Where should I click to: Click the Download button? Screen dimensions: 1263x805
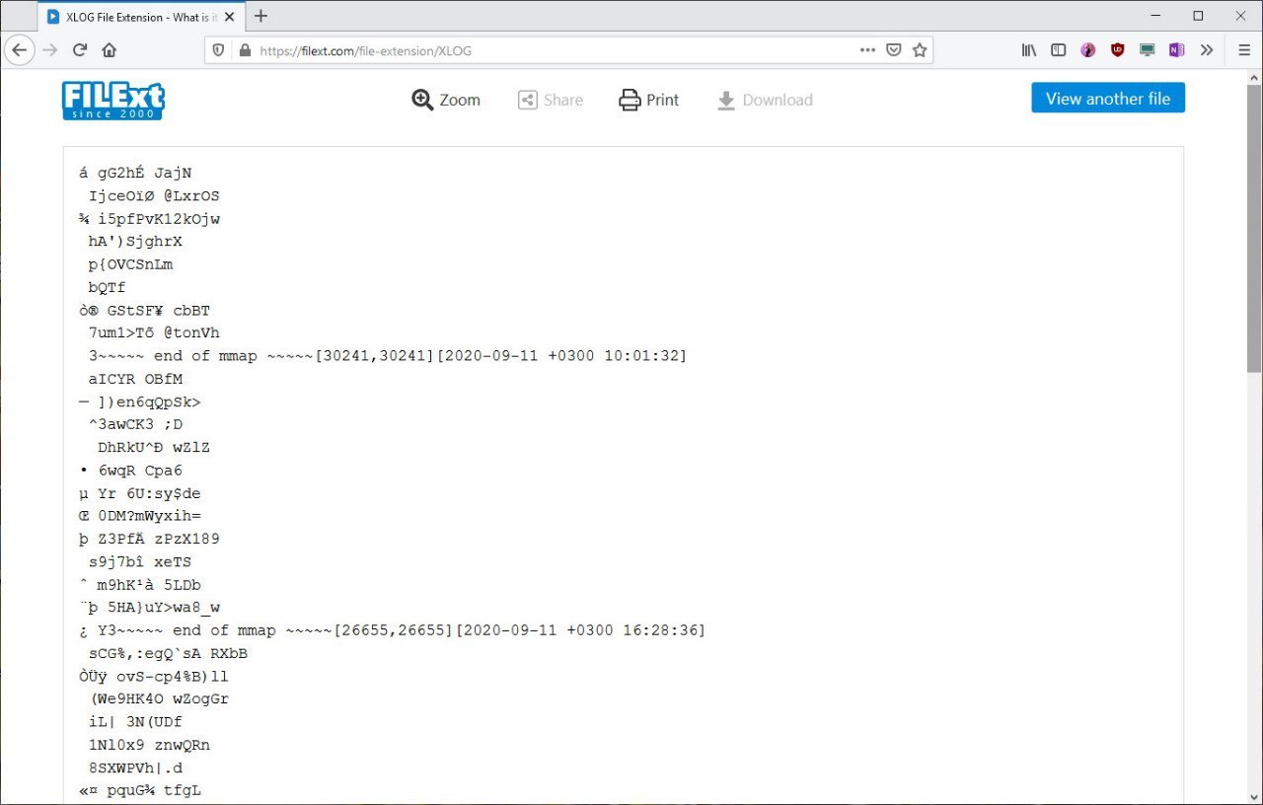click(765, 100)
